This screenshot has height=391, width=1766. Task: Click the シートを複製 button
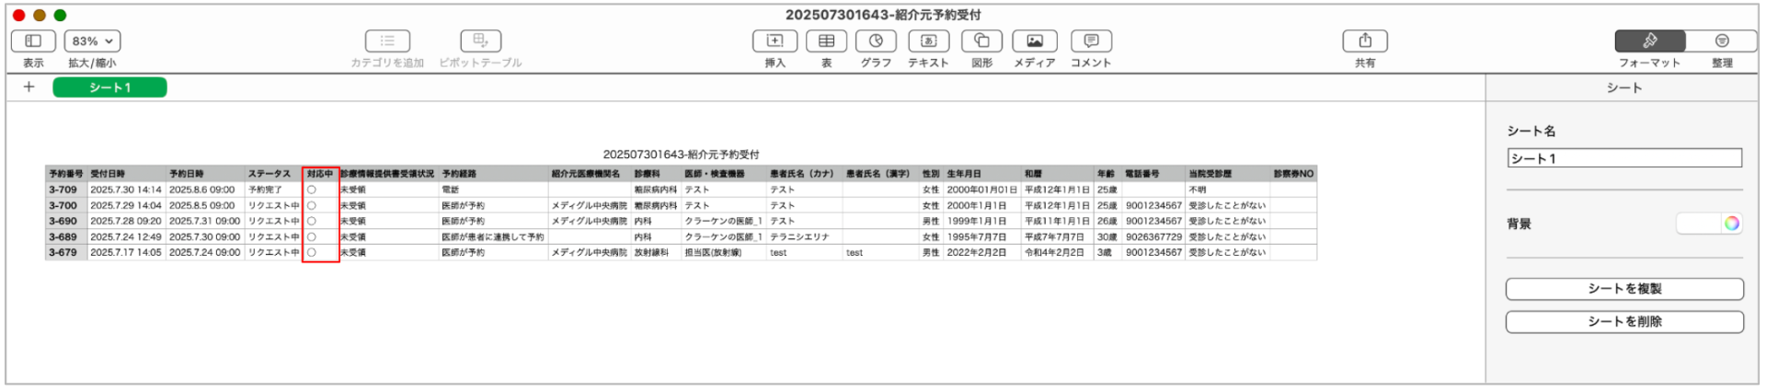[x=1624, y=289]
